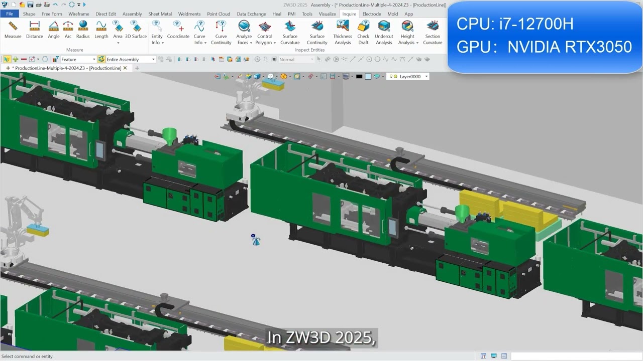This screenshot has height=361, width=643.
Task: Use the Length measure tool
Action: (x=101, y=30)
